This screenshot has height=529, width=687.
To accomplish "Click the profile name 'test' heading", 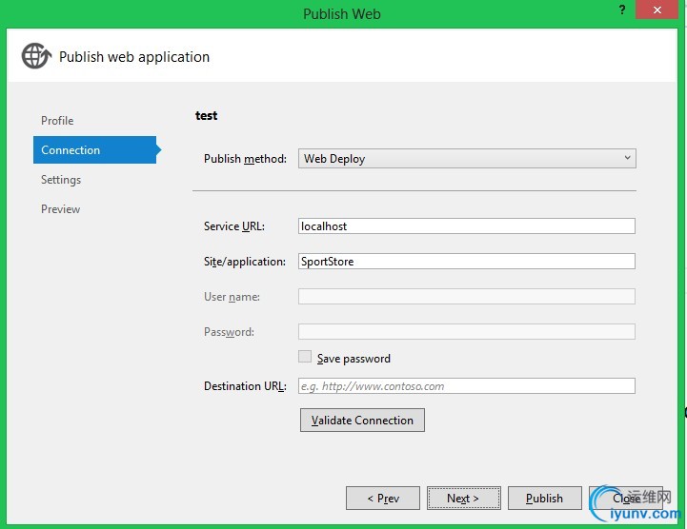I will (207, 115).
